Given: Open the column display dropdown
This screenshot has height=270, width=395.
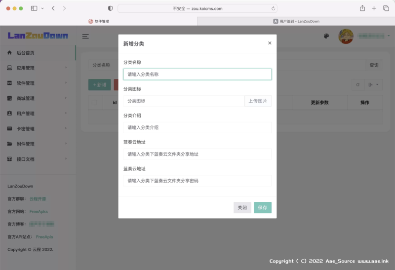Looking at the screenshot, I should 373,84.
